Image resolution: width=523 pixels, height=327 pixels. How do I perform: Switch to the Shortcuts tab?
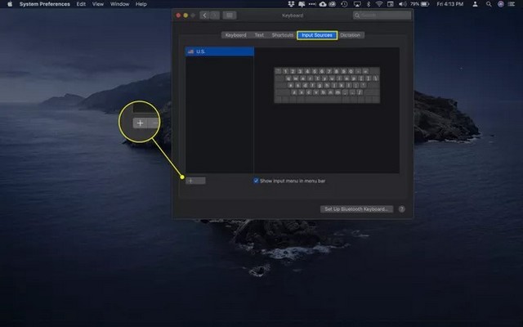283,35
